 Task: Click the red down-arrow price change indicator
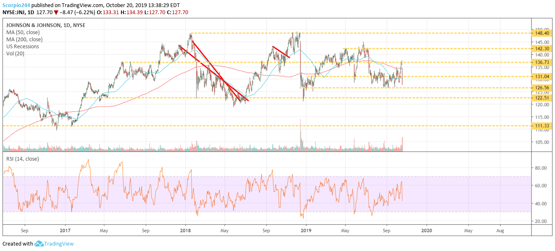click(55, 12)
